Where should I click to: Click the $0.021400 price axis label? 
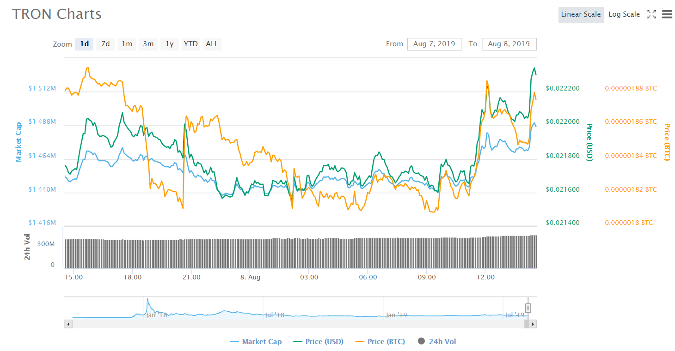click(563, 223)
